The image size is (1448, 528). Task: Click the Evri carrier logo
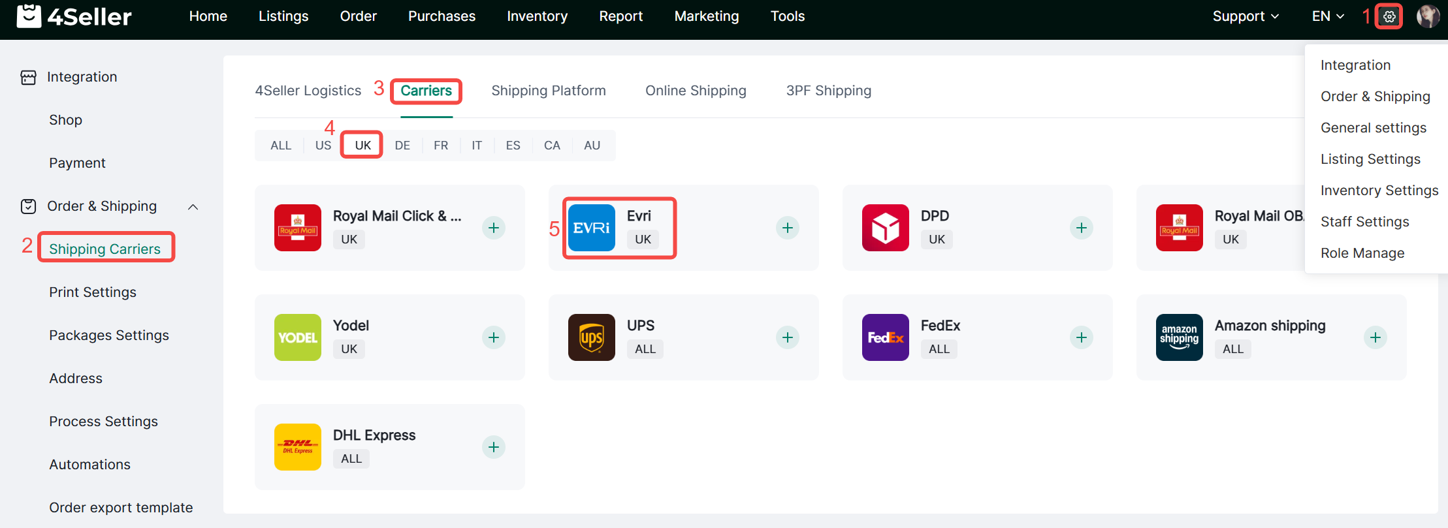(x=591, y=228)
